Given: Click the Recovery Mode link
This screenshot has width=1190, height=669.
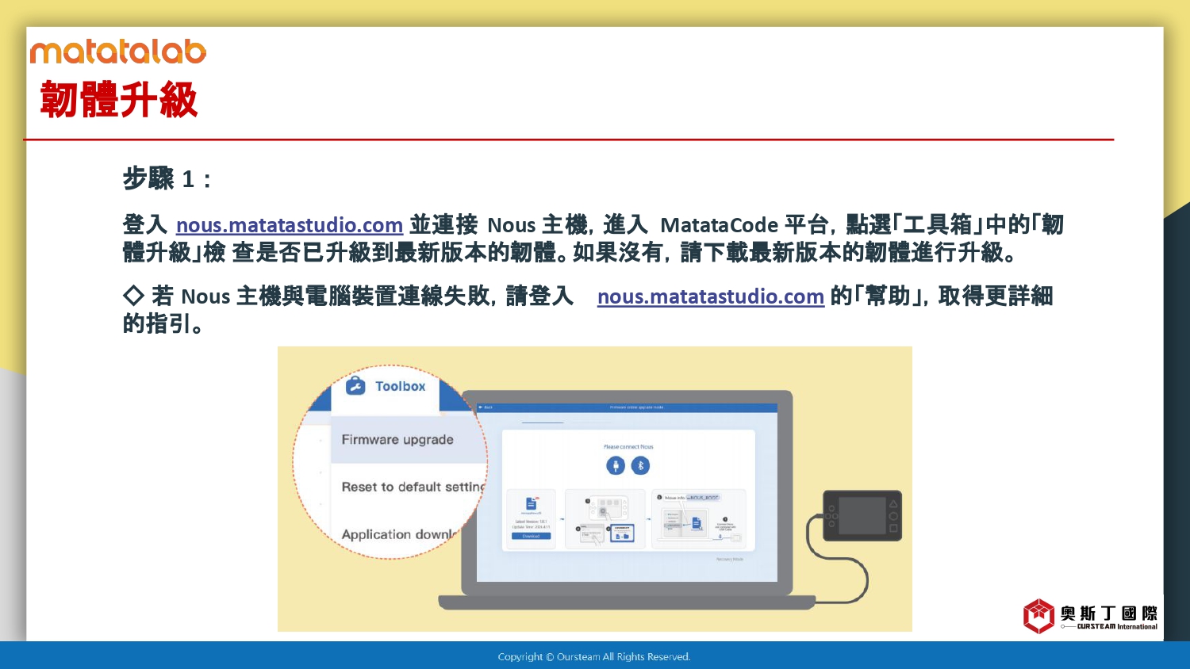Looking at the screenshot, I should tap(730, 560).
